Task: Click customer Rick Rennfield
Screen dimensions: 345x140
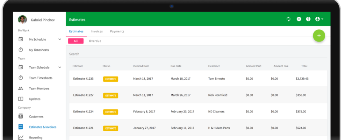Action: (x=218, y=95)
